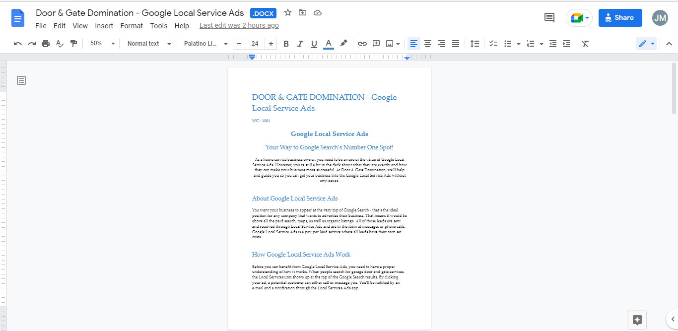Image resolution: width=678 pixels, height=331 pixels.
Task: Click the Undo arrow icon
Action: click(x=18, y=44)
